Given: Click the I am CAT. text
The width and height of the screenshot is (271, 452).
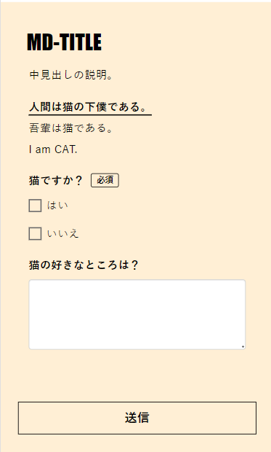Looking at the screenshot, I should click(53, 149).
